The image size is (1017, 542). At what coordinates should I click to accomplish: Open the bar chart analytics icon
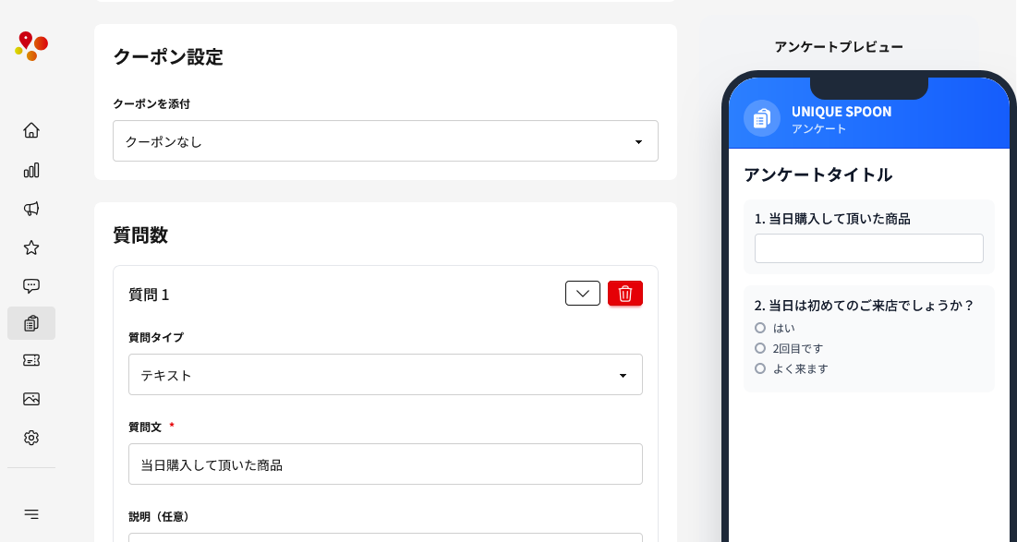coord(31,170)
